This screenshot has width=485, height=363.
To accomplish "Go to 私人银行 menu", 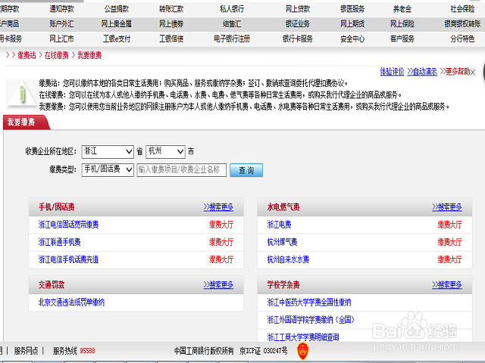I will 232,9.
